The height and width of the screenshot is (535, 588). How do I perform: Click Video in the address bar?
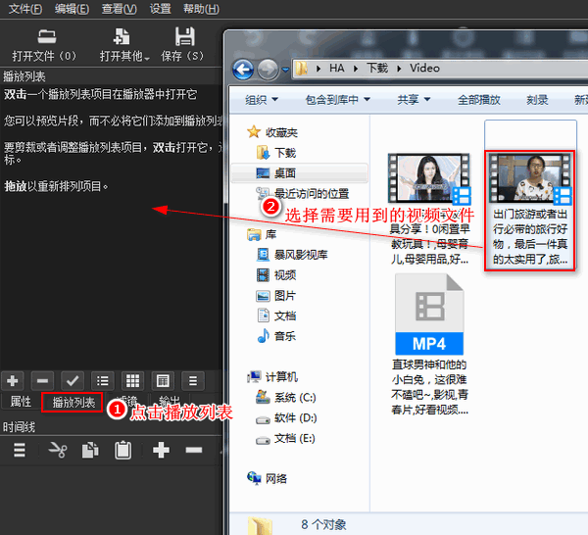[424, 69]
